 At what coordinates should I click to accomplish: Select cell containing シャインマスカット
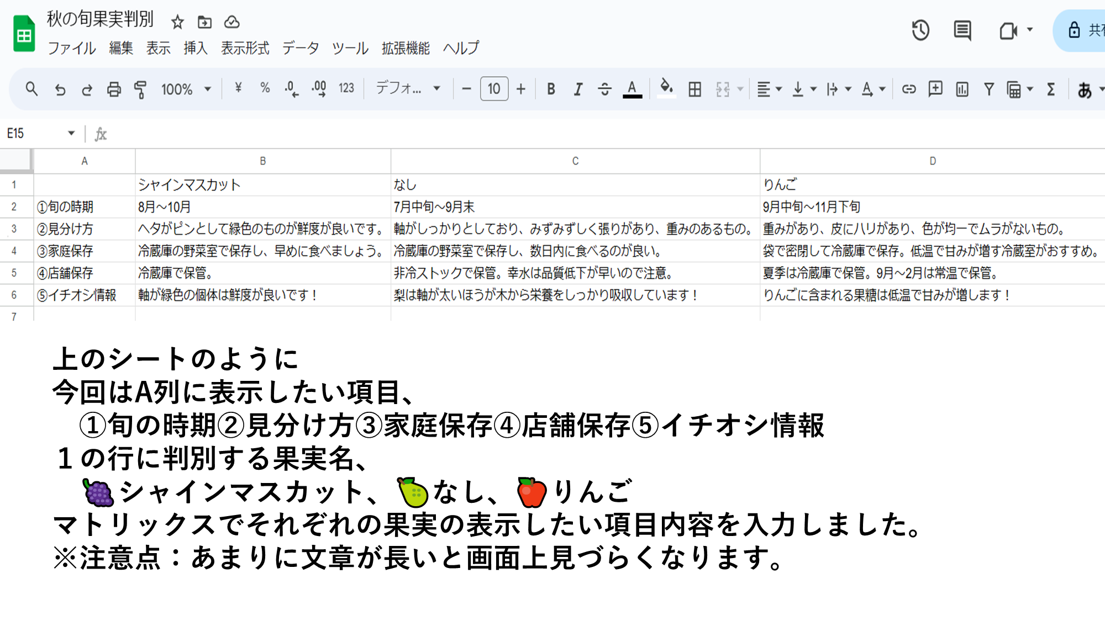click(x=262, y=185)
